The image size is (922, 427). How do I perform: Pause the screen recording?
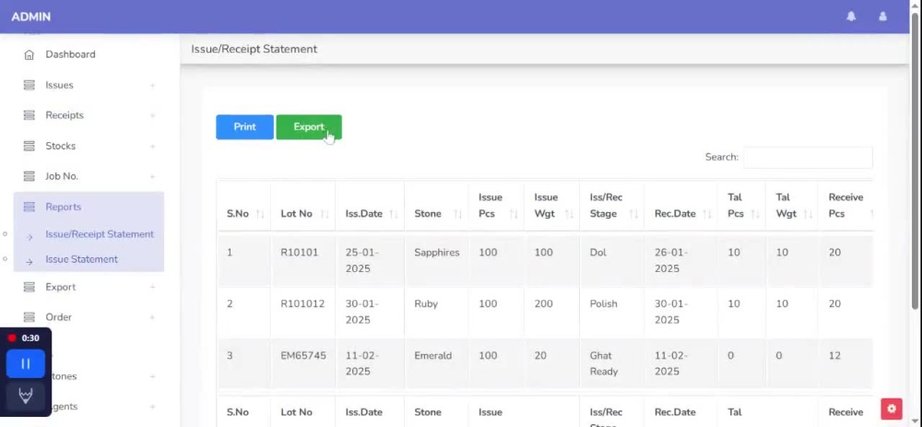click(26, 363)
